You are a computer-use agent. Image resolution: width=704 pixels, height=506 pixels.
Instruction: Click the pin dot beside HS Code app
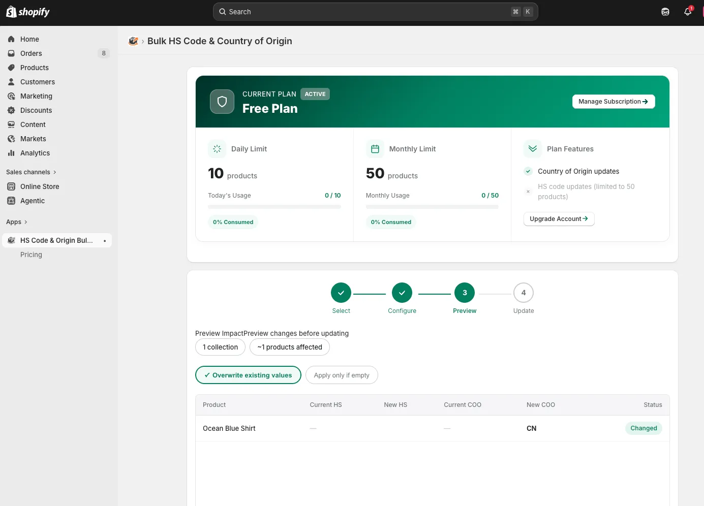105,241
